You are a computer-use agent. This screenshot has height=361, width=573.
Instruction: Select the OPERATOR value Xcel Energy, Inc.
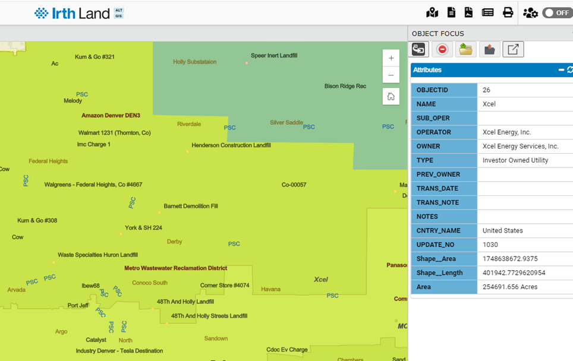pos(506,132)
